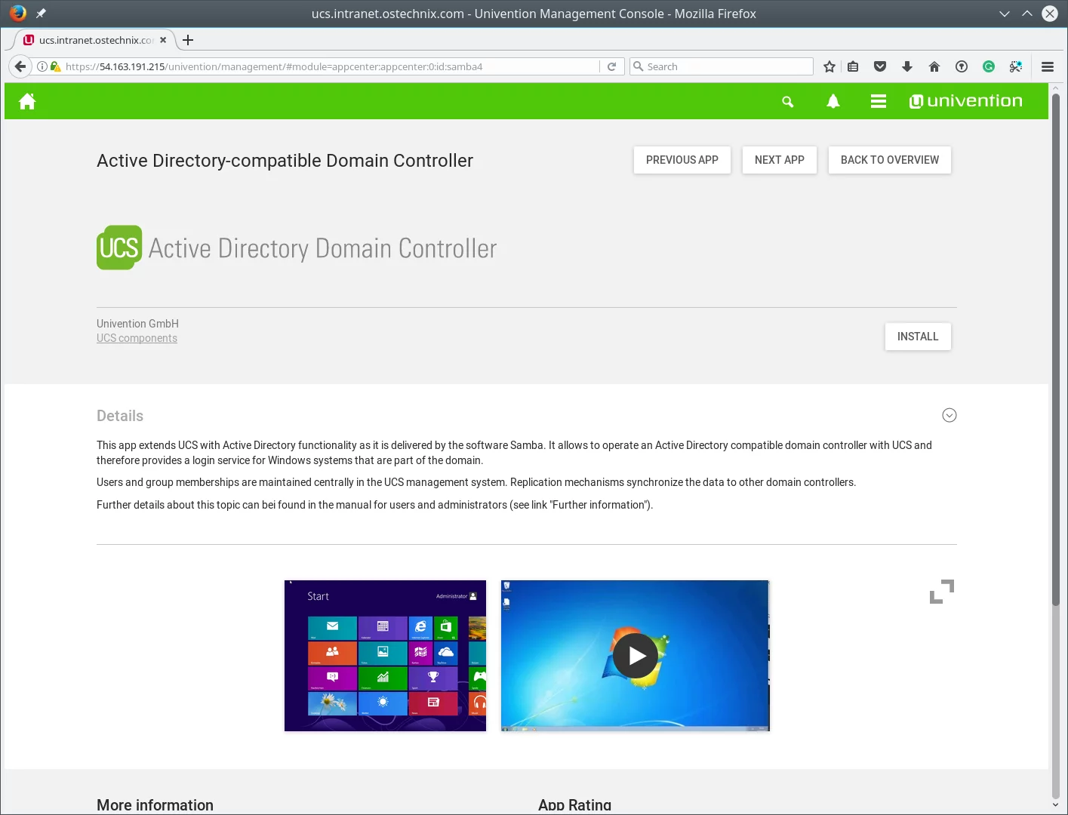The width and height of the screenshot is (1068, 815).
Task: Click the page vertical scrollbar thumb
Action: pyautogui.click(x=1056, y=349)
